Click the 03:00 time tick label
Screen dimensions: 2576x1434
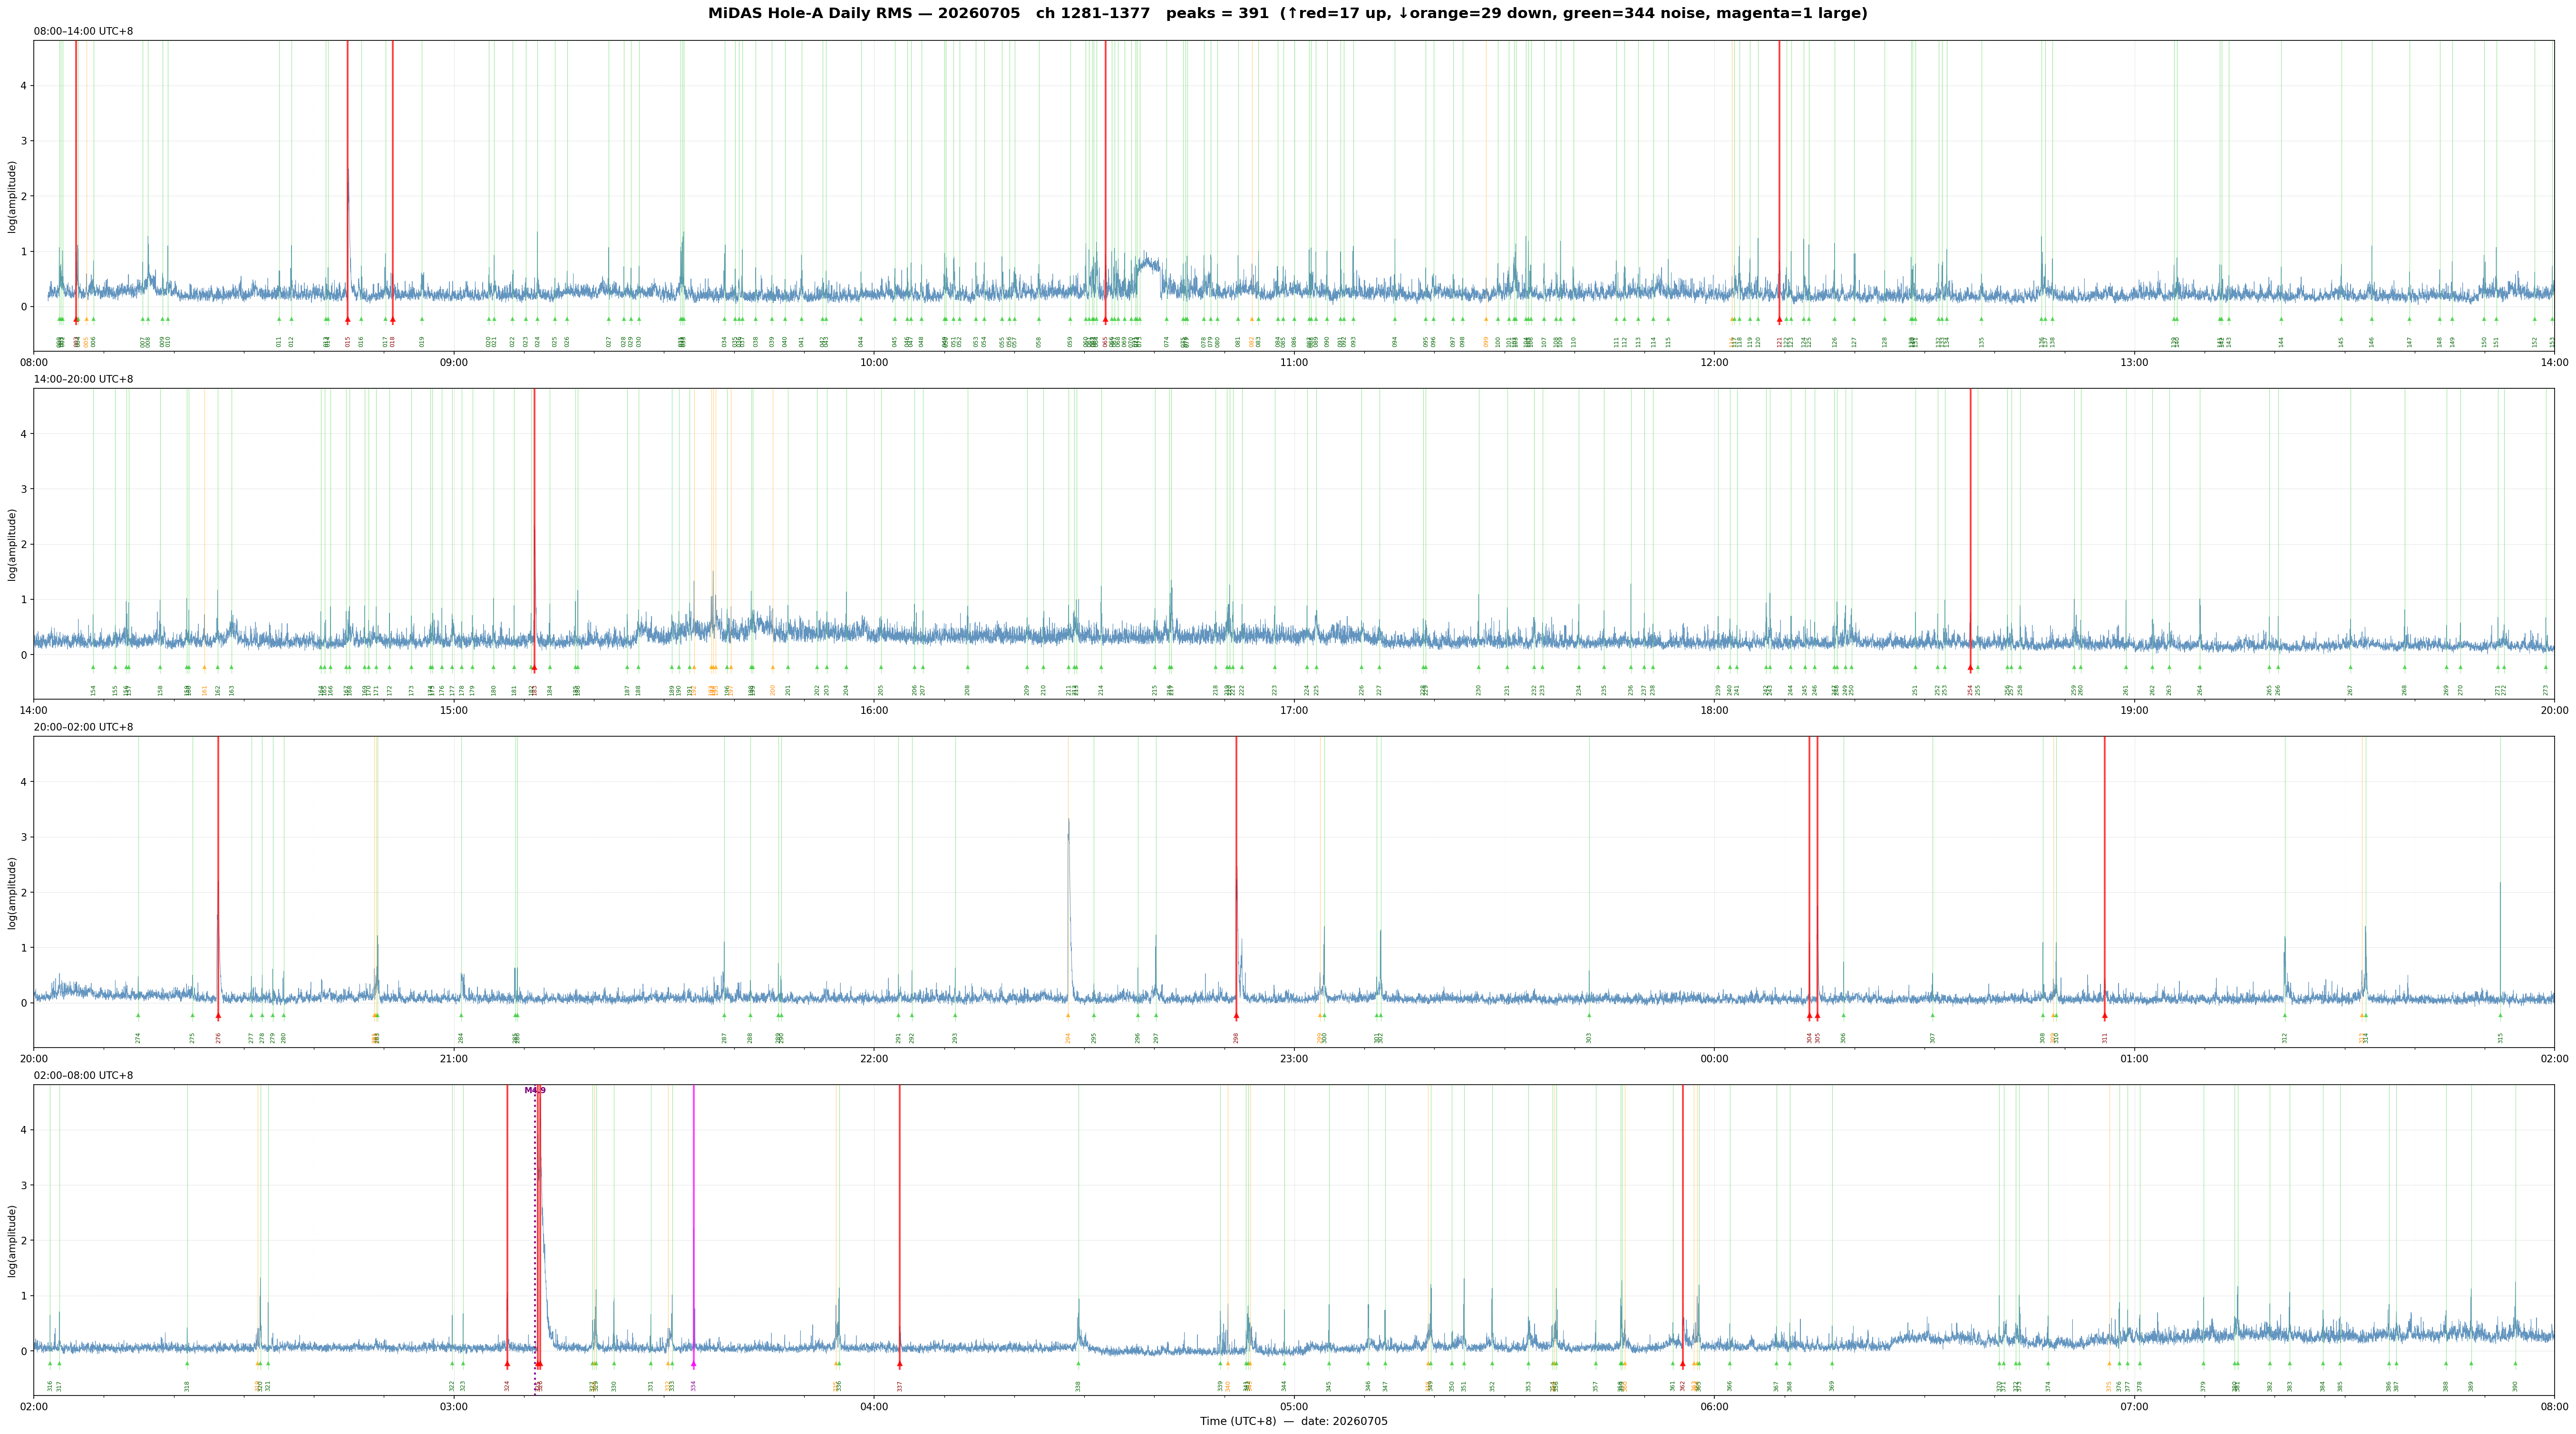tap(454, 1407)
